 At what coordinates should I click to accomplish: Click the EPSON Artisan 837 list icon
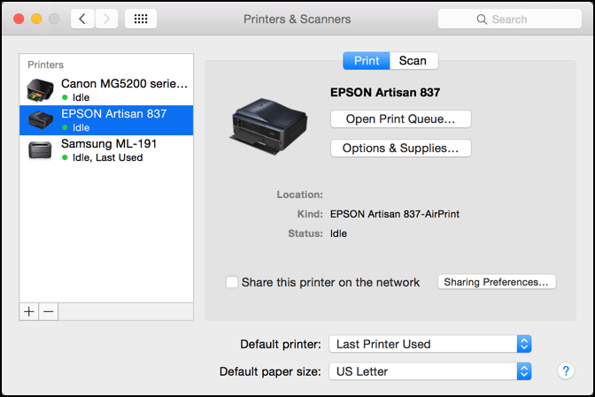40,120
